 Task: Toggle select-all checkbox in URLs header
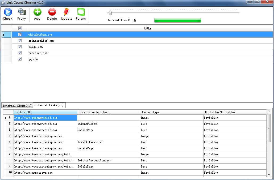coord(20,28)
